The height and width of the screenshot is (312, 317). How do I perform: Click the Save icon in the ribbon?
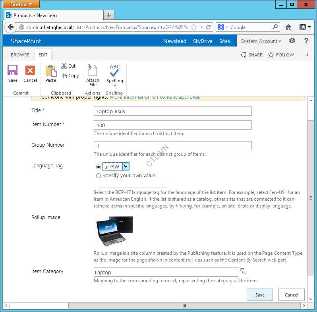tap(13, 71)
